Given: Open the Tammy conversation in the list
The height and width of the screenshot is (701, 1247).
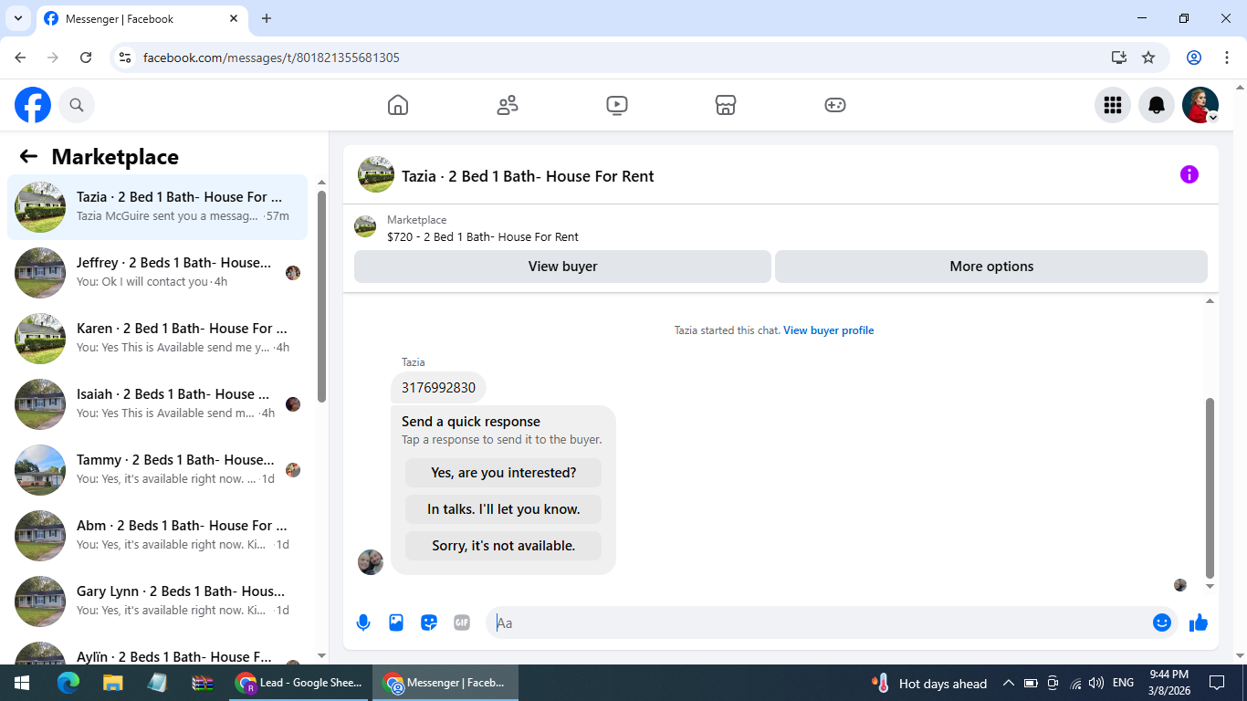Looking at the screenshot, I should [x=158, y=470].
